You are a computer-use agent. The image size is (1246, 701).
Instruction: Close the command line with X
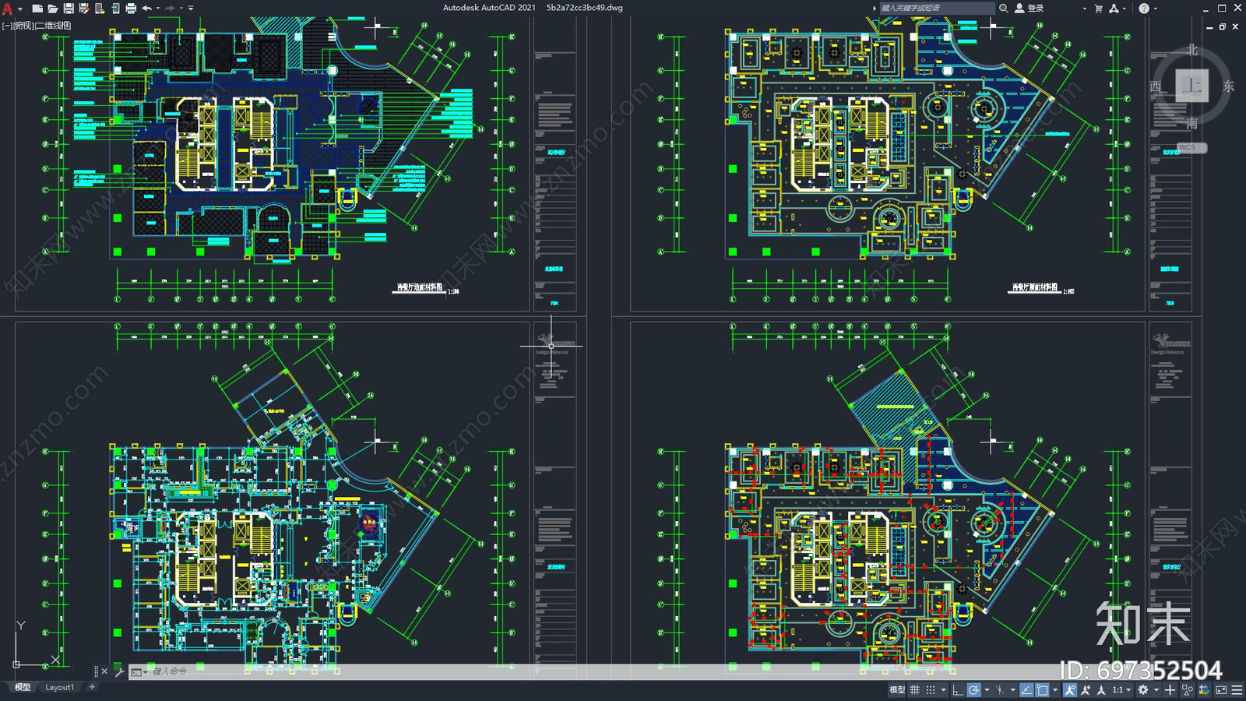click(x=104, y=671)
